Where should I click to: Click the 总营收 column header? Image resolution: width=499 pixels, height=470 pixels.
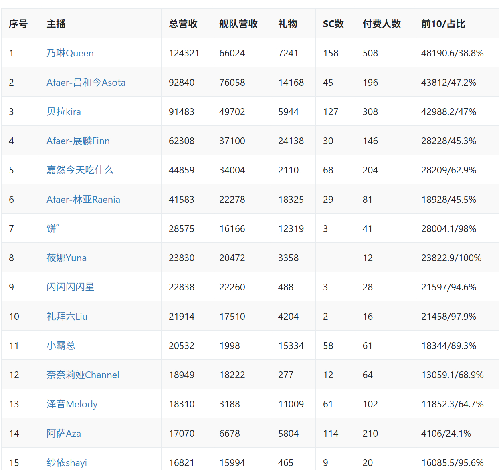tap(183, 24)
